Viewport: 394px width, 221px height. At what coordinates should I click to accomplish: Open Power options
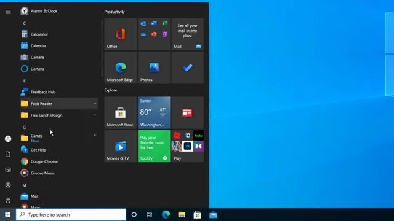coord(8,201)
